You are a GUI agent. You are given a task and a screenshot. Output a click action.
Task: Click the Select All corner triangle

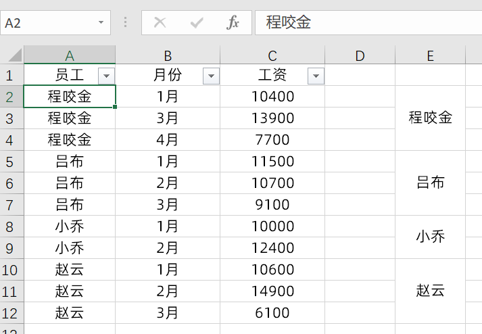coord(15,55)
